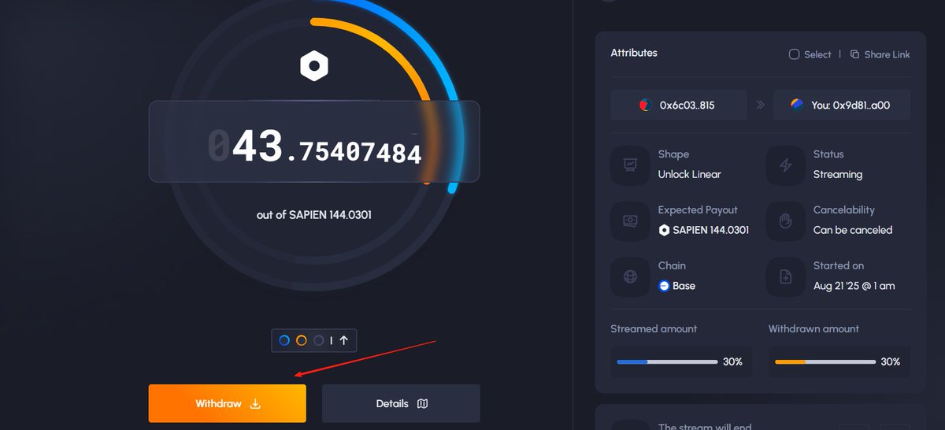Viewport: 945px width, 430px height.
Task: Click the download icon on Withdraw
Action: [x=254, y=404]
